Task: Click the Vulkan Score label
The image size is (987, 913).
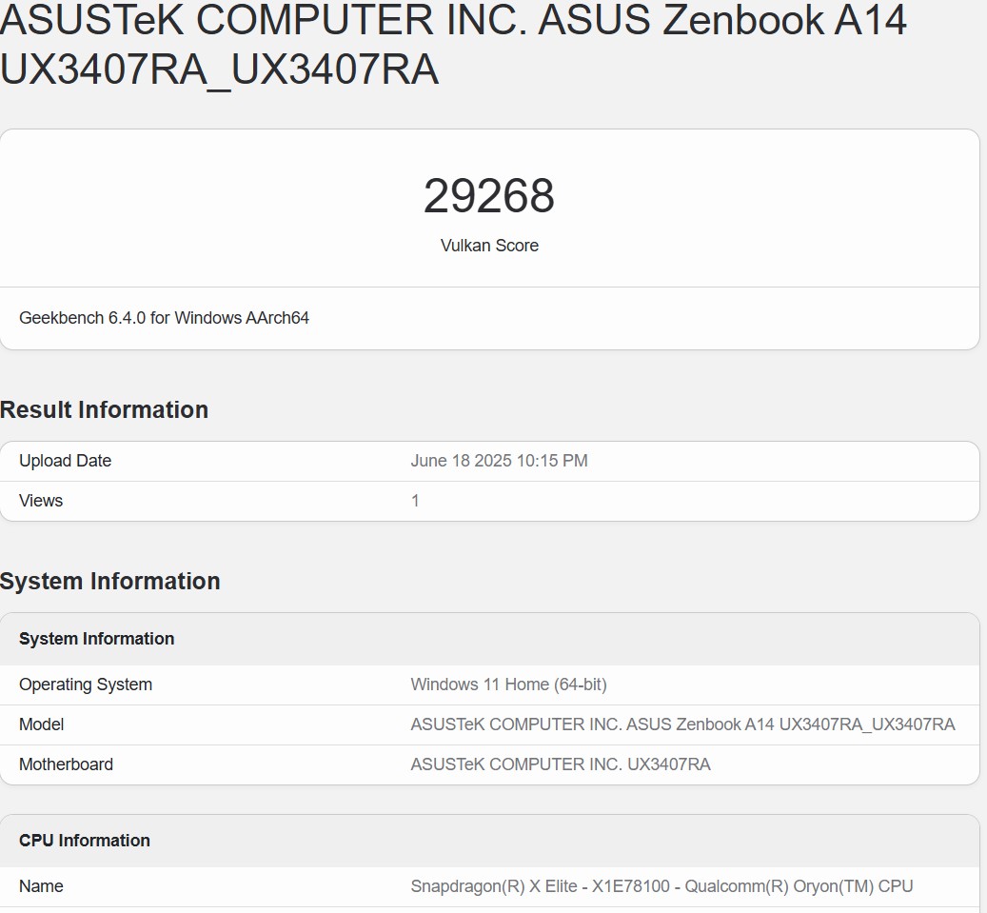Action: [x=489, y=246]
